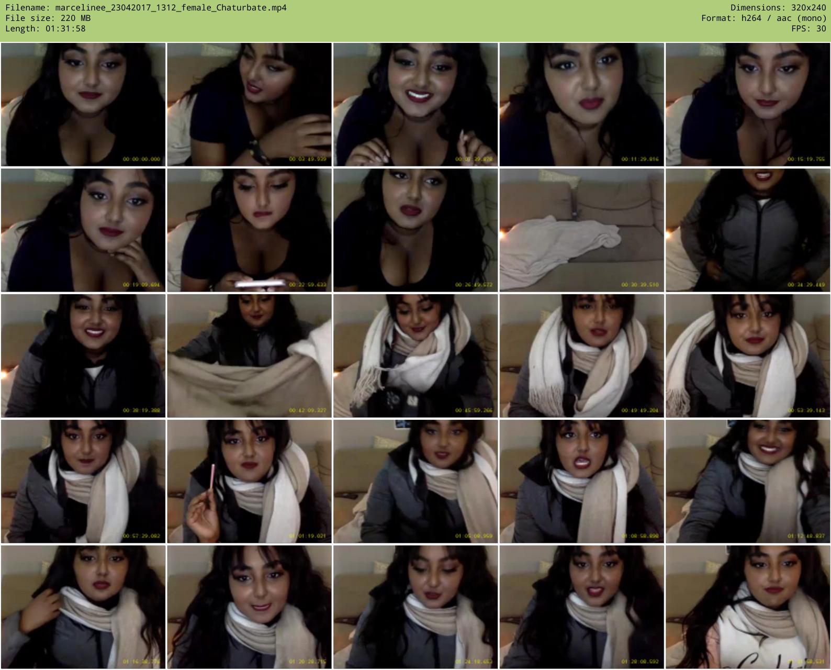This screenshot has width=831, height=670.
Task: Click the yellow timestamp on the empty couch frame
Action: pyautogui.click(x=640, y=285)
